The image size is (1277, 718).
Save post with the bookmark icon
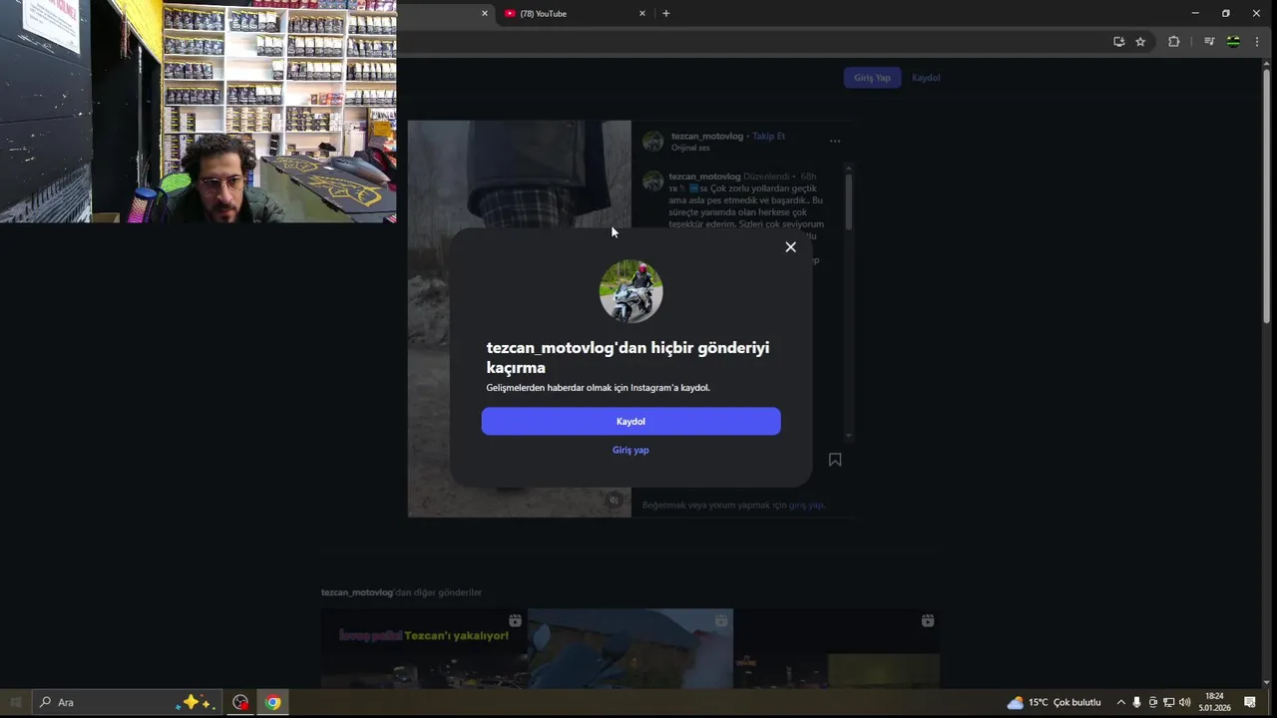coord(835,460)
